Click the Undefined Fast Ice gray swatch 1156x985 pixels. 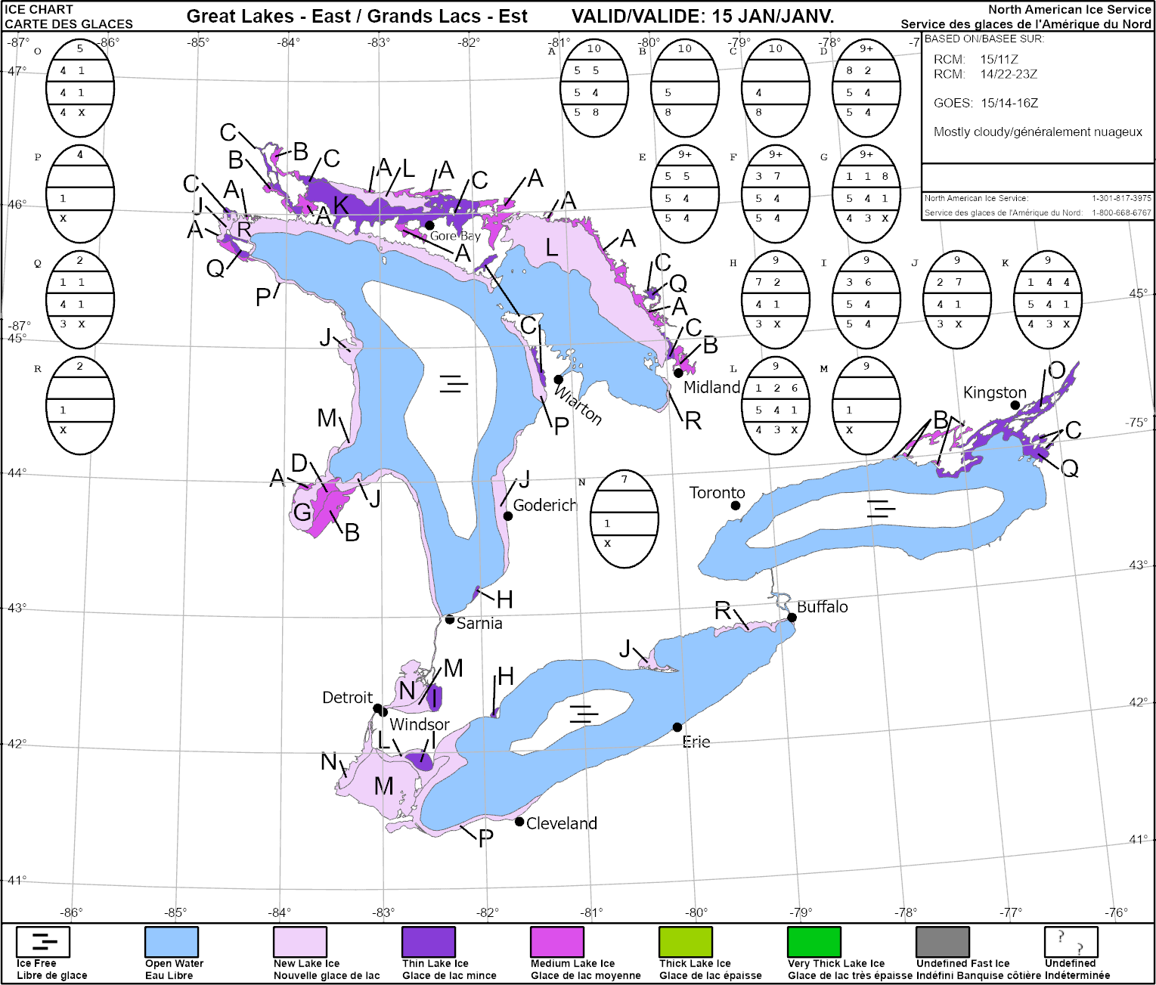[943, 942]
